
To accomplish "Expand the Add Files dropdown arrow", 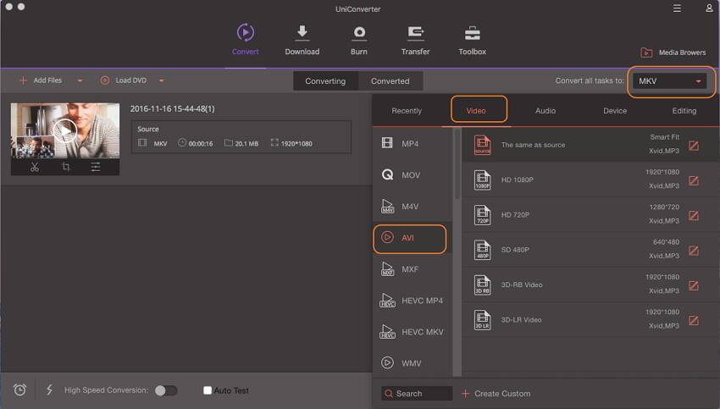I will [x=80, y=80].
